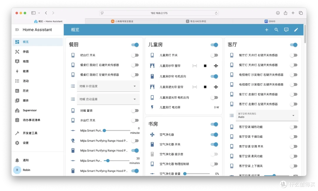This screenshot has height=191, width=318.
Task: Click the device icon beside 吧台灯 开关
Action: (73, 55)
